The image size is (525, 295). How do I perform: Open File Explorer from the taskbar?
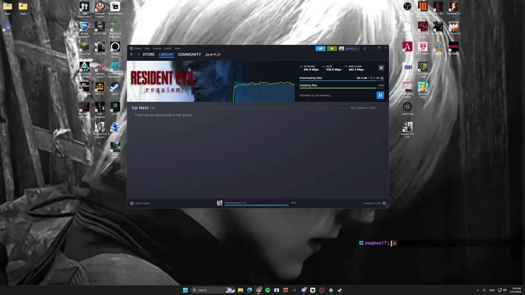(240, 290)
